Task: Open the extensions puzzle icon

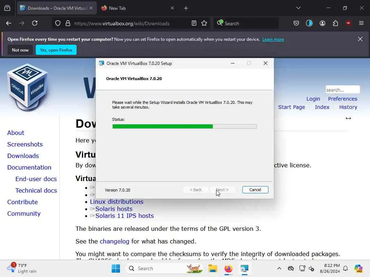Action: point(335,23)
